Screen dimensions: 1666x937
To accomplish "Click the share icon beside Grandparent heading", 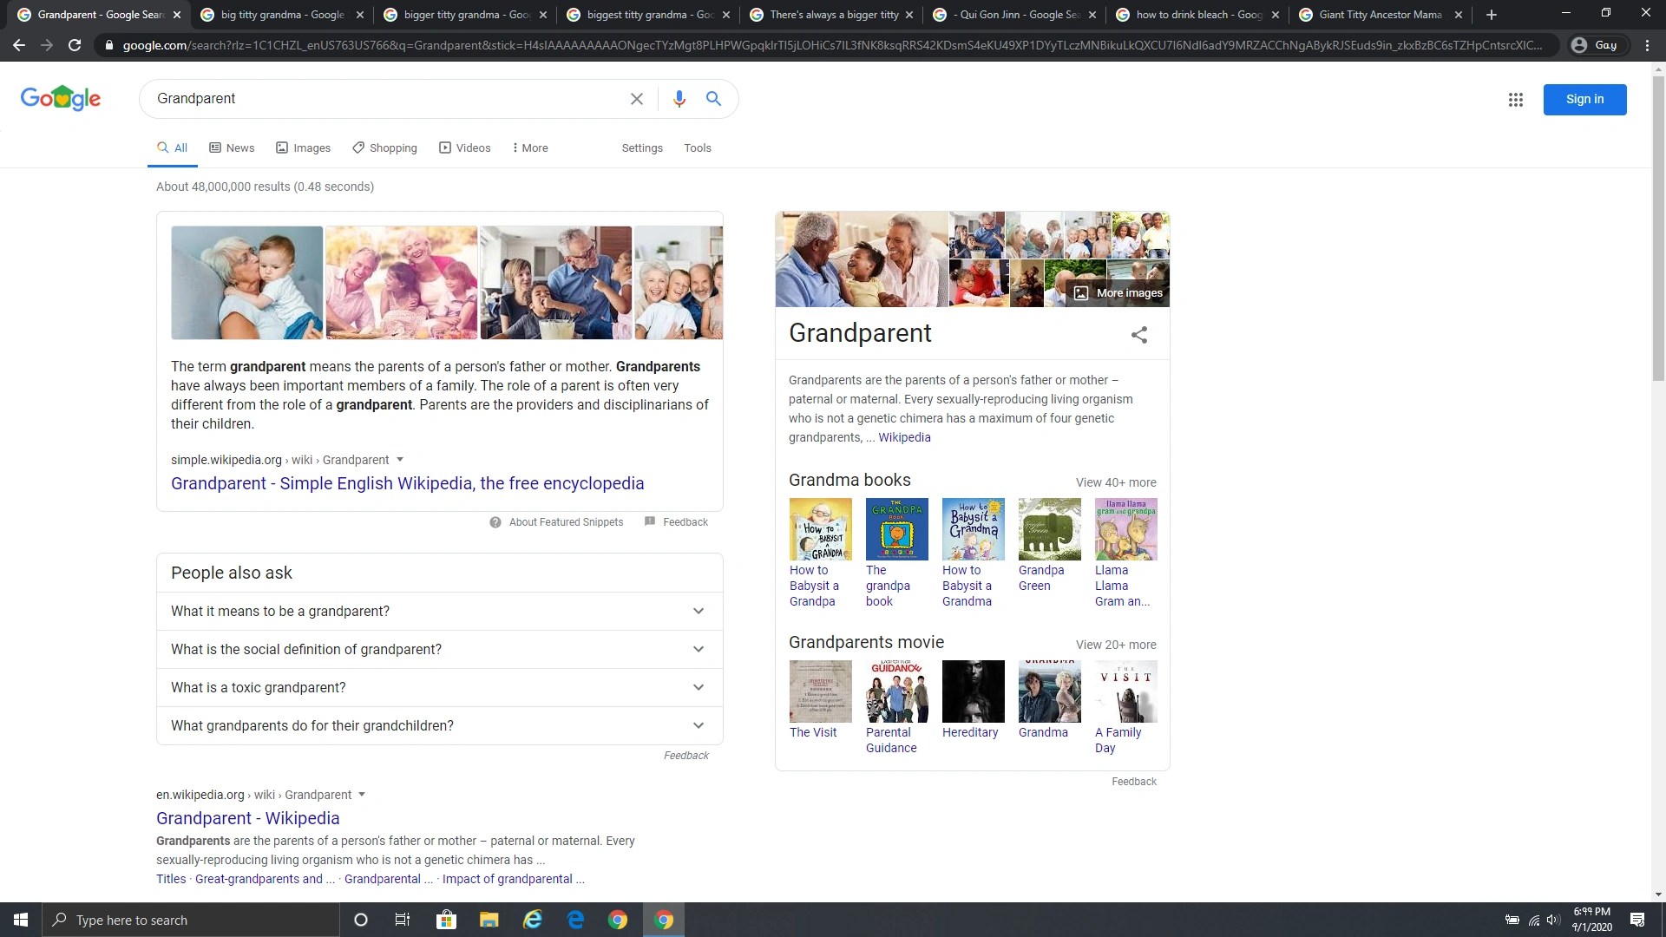I will tap(1138, 335).
